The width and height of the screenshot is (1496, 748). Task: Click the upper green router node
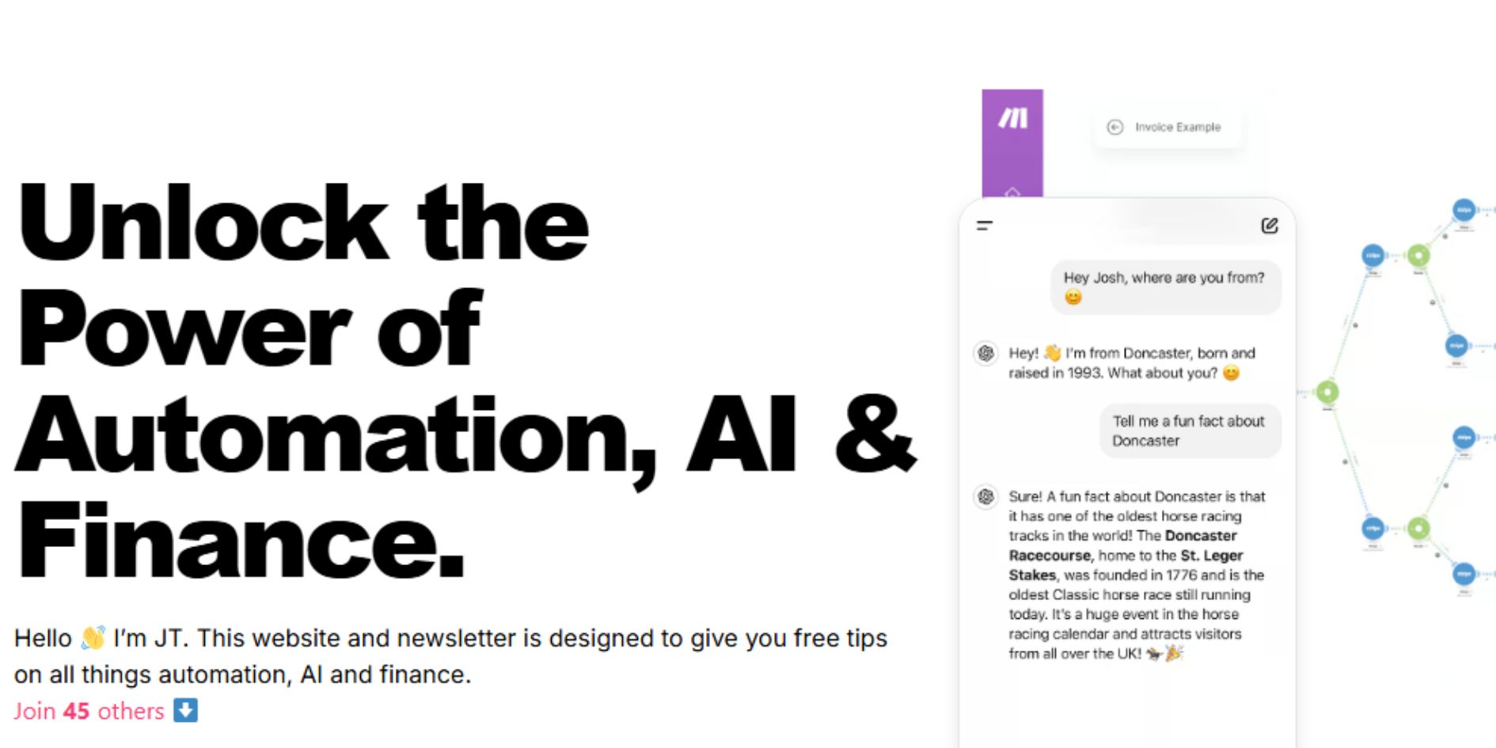tap(1418, 256)
